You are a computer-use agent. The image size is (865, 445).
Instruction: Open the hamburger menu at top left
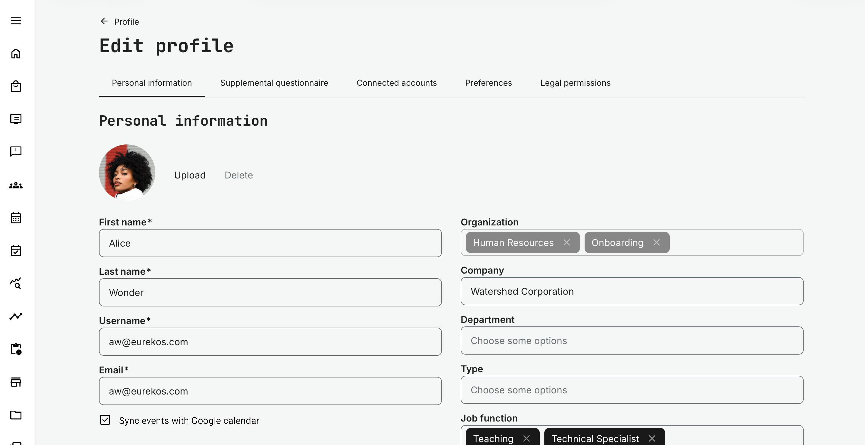click(16, 21)
